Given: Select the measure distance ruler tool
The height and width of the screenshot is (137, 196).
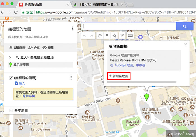Looking at the screenshot, I should pos(130,36).
